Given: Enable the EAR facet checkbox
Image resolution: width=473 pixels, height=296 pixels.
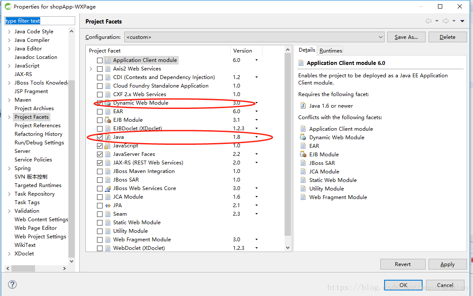Looking at the screenshot, I should 100,111.
